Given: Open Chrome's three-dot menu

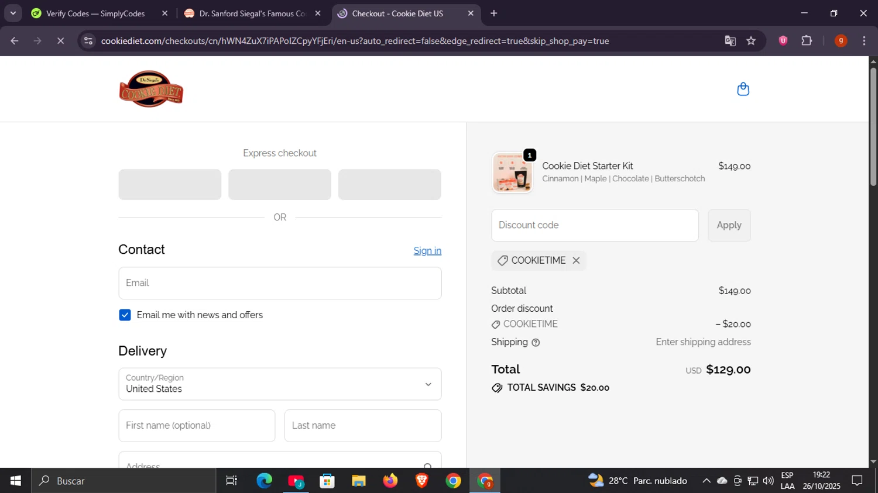Looking at the screenshot, I should (864, 40).
